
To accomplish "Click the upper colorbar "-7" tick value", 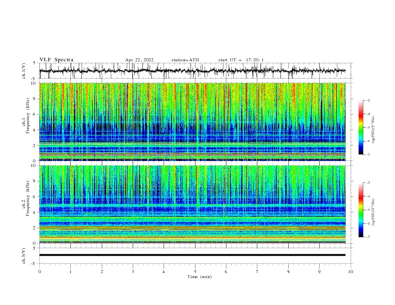I will click(368, 154).
